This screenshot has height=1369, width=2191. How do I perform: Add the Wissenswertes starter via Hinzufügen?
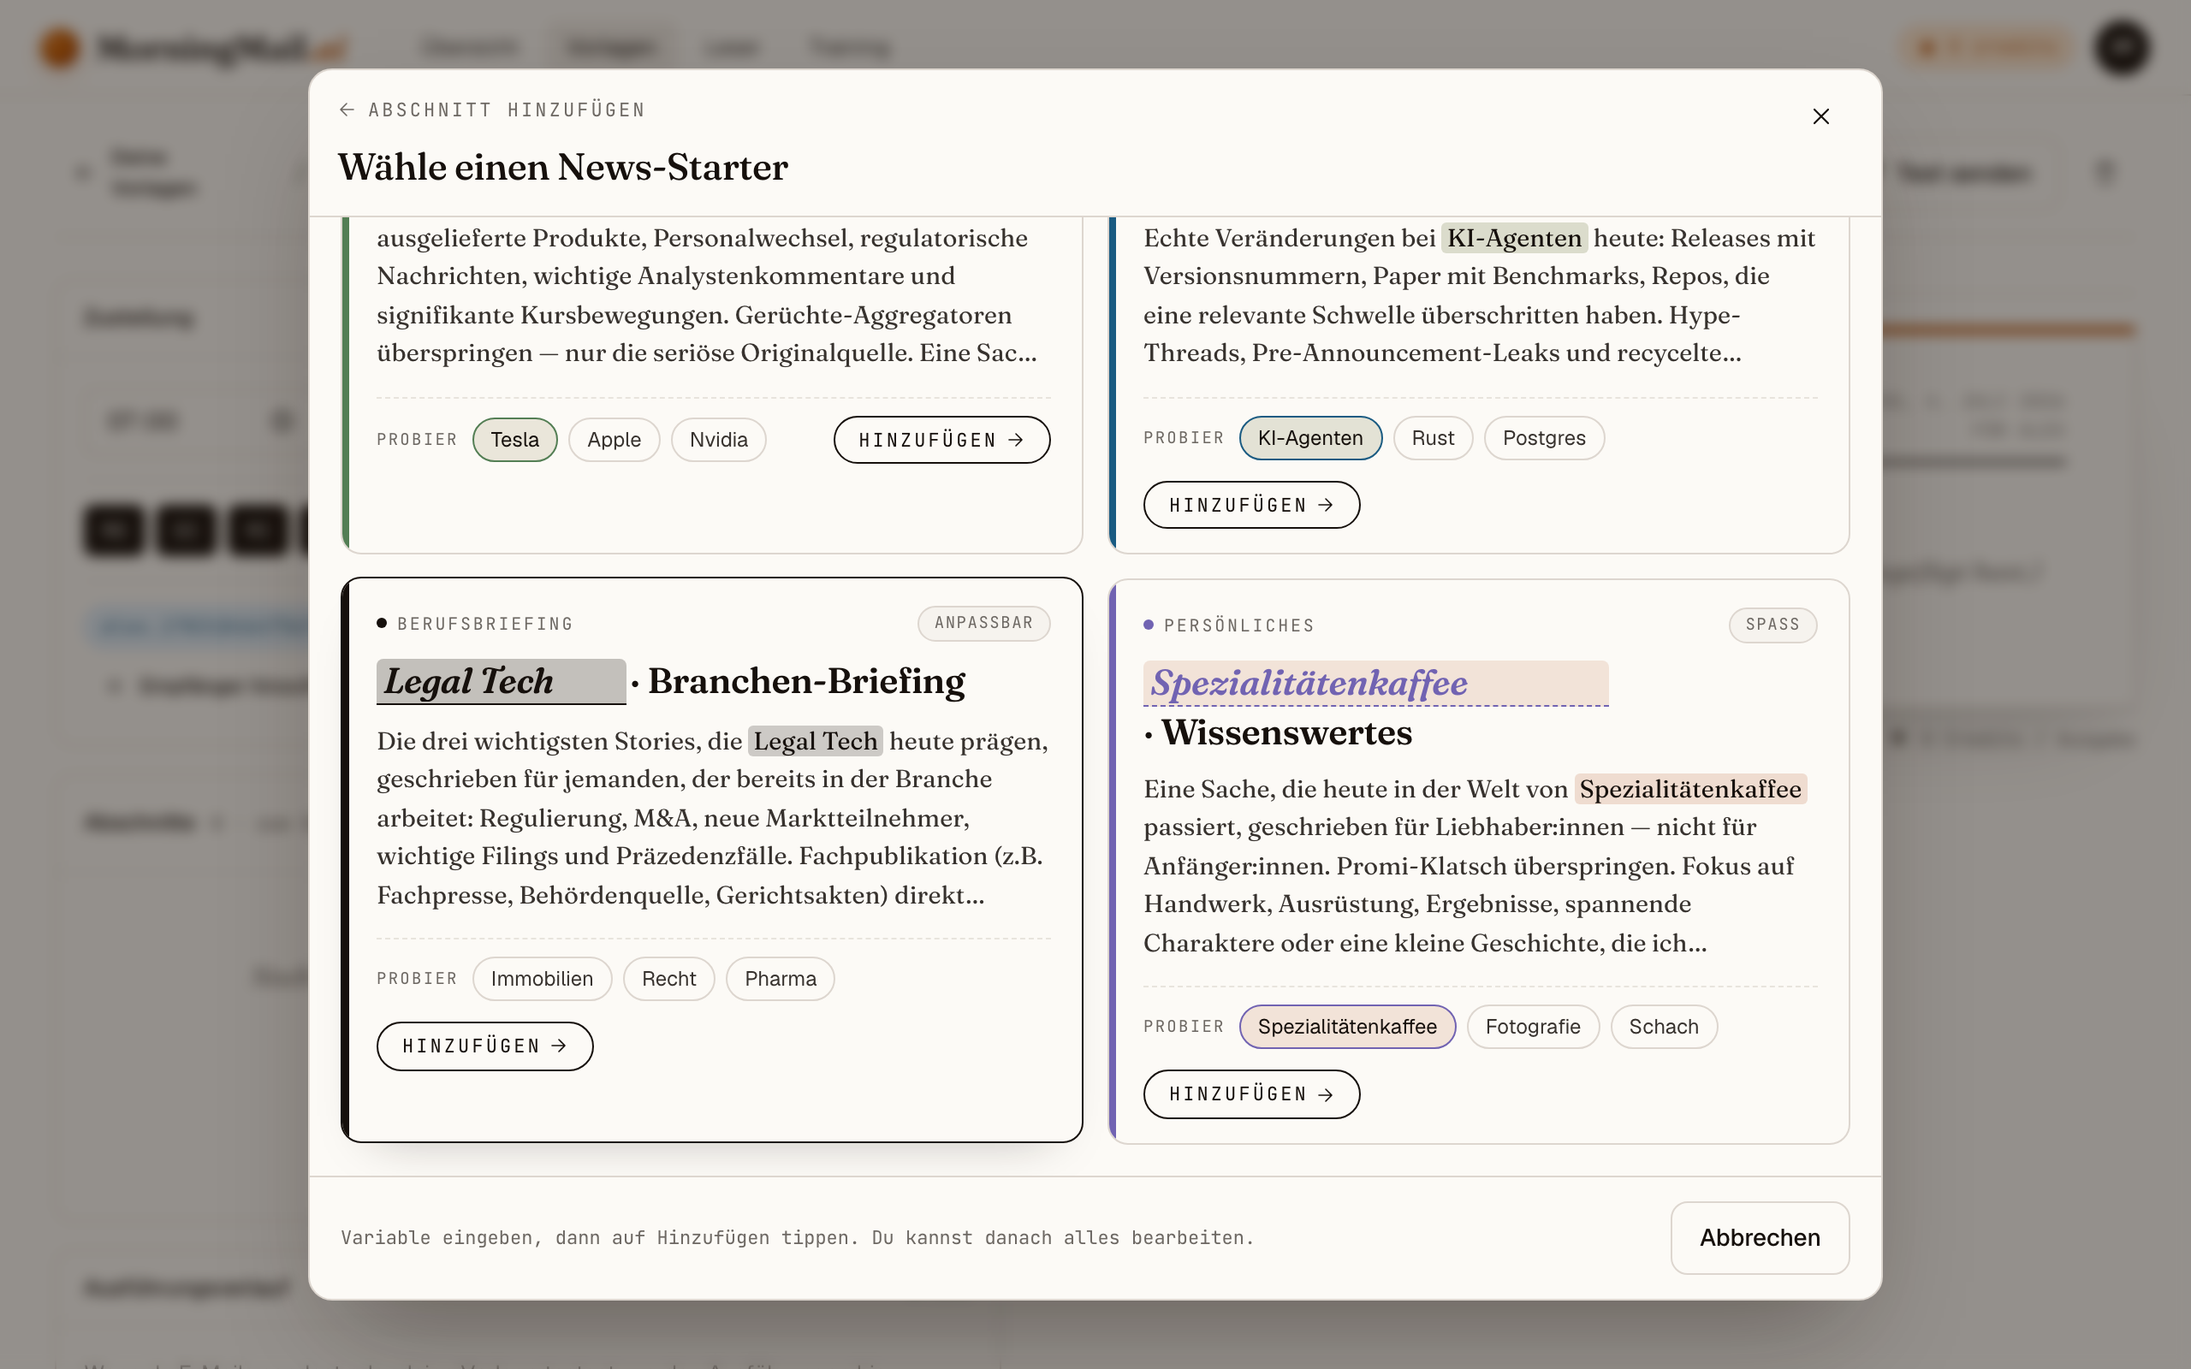[x=1251, y=1093]
